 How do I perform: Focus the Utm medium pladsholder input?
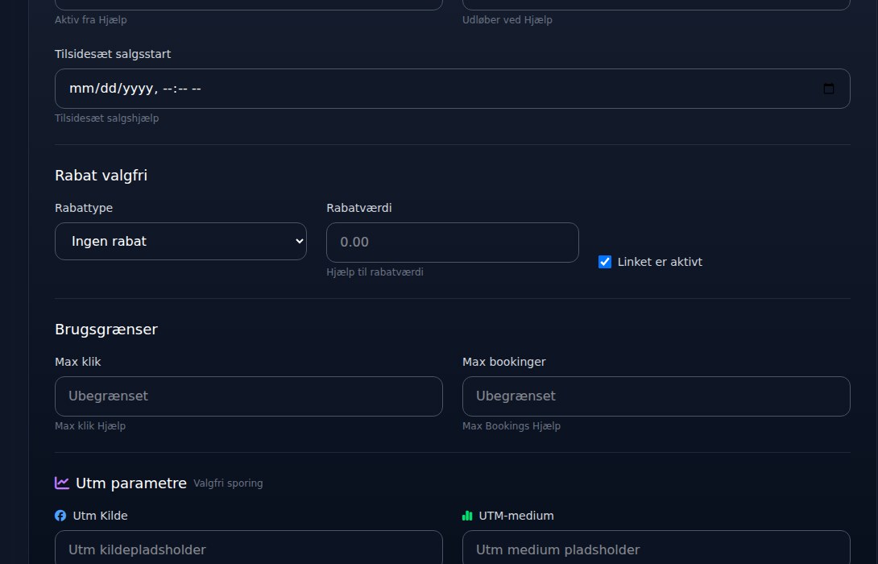click(656, 548)
